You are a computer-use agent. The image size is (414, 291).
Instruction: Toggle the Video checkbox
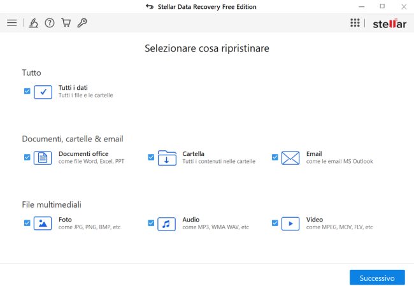pyautogui.click(x=275, y=223)
